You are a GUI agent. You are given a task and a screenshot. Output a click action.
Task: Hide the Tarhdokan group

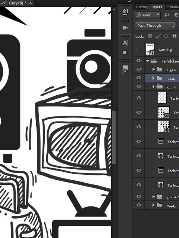coord(138,61)
